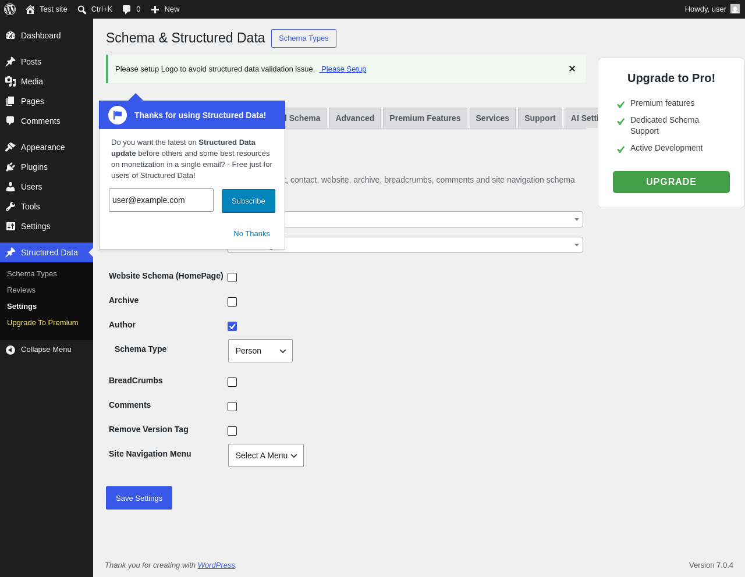Open the Services tab

point(492,118)
